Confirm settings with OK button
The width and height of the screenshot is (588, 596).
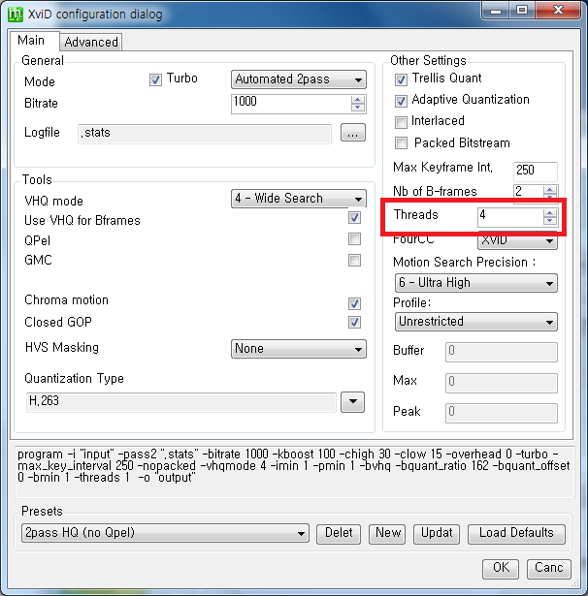tap(501, 569)
